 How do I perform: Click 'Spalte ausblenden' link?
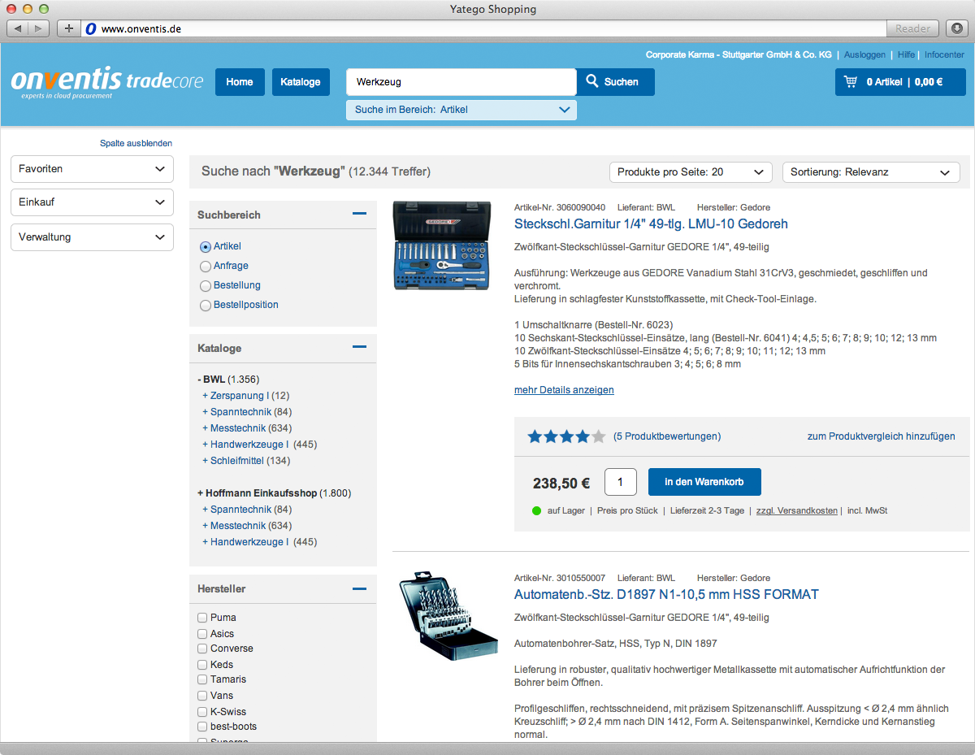click(136, 143)
